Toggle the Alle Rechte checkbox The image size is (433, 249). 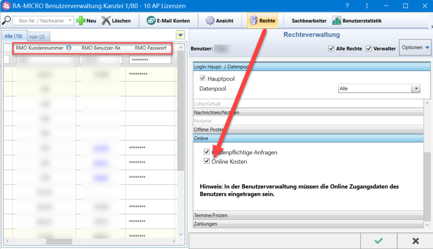(331, 48)
